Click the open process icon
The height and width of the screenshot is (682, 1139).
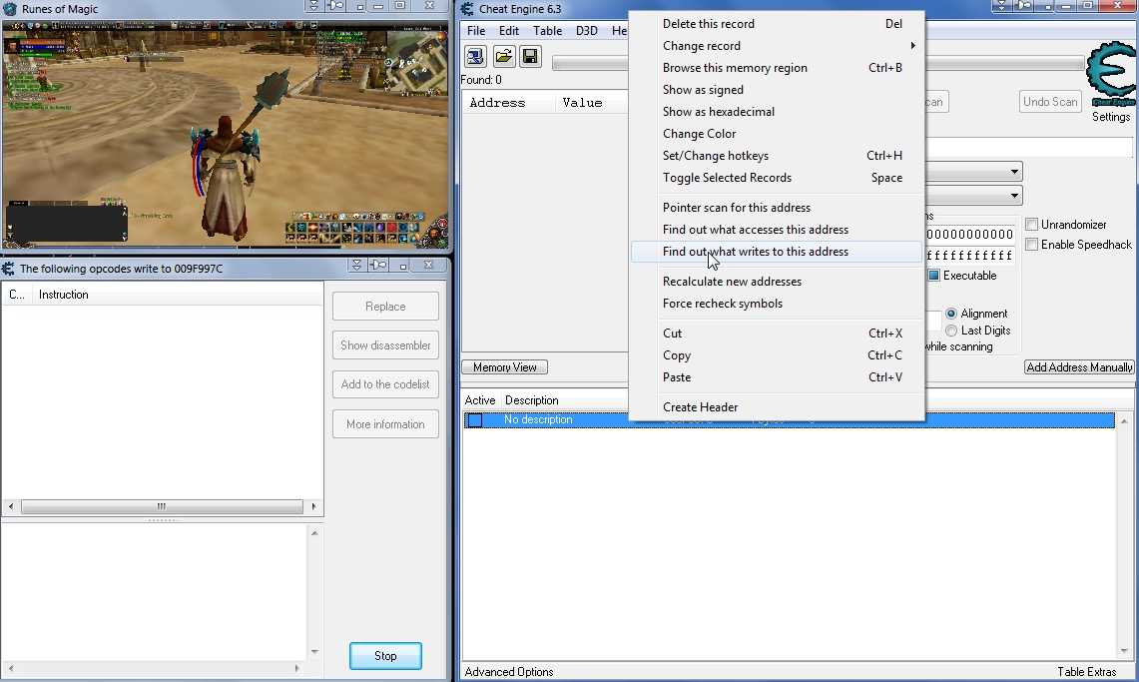(475, 56)
